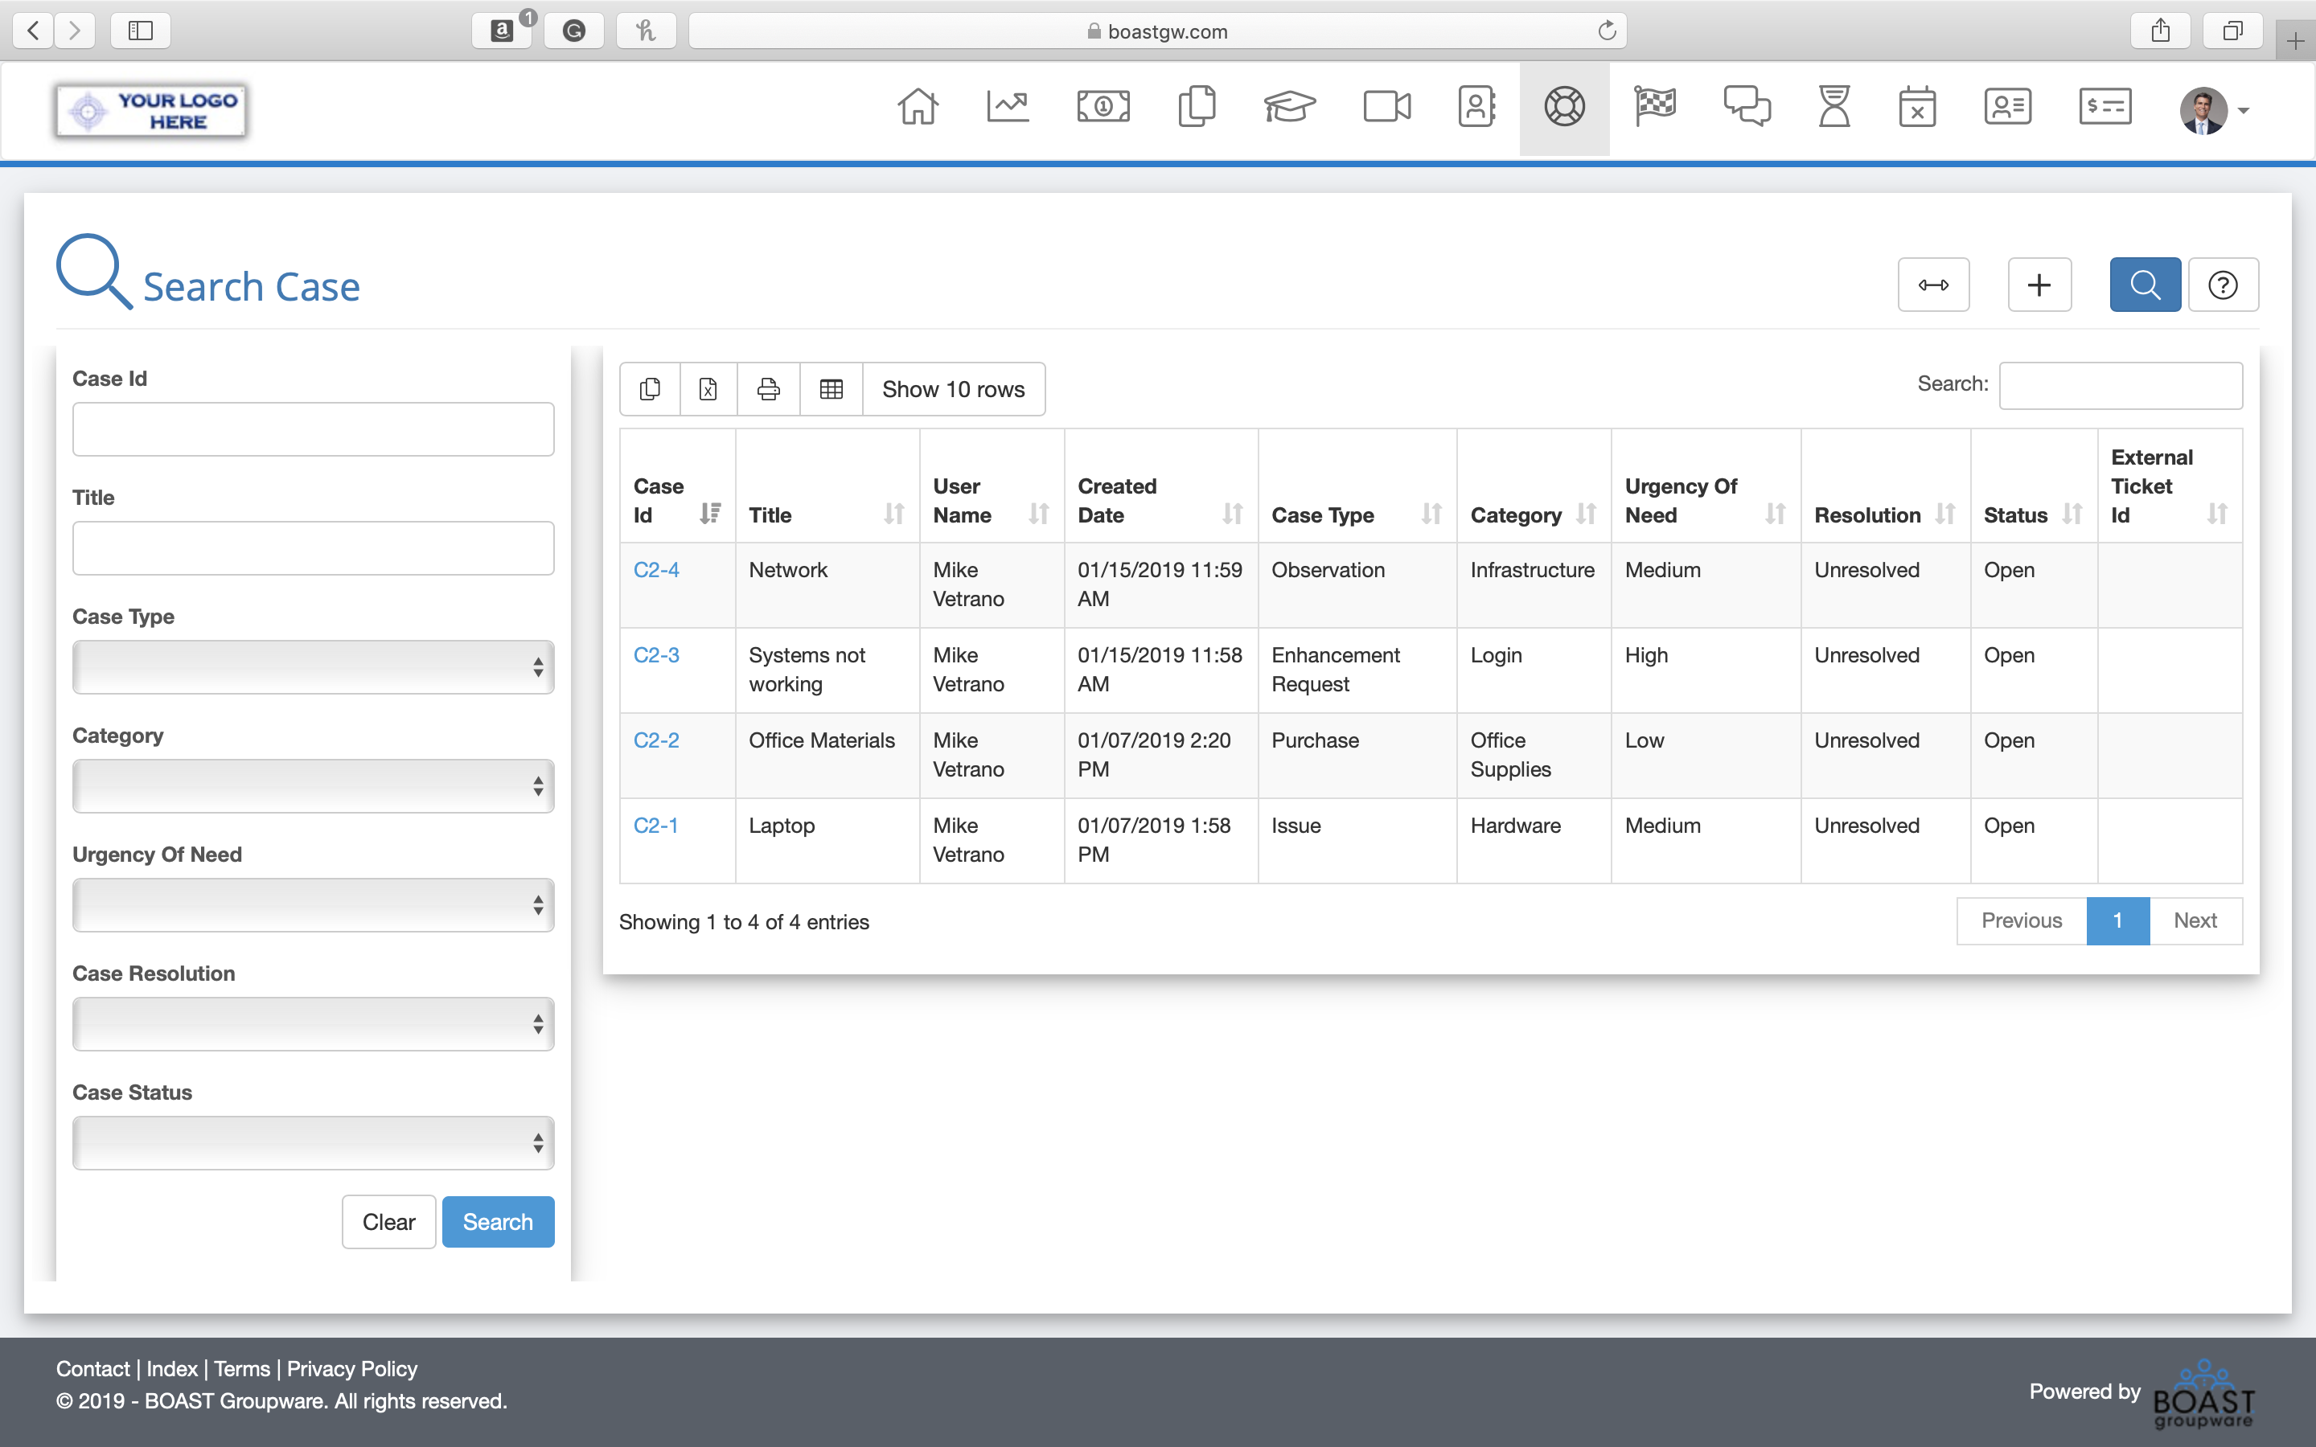Open the video camera icon in the navigation bar
Screen dimensions: 2316x1447
(1386, 107)
